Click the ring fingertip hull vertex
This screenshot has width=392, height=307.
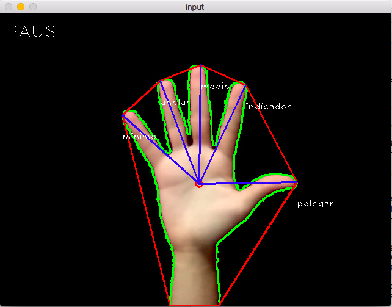161,81
